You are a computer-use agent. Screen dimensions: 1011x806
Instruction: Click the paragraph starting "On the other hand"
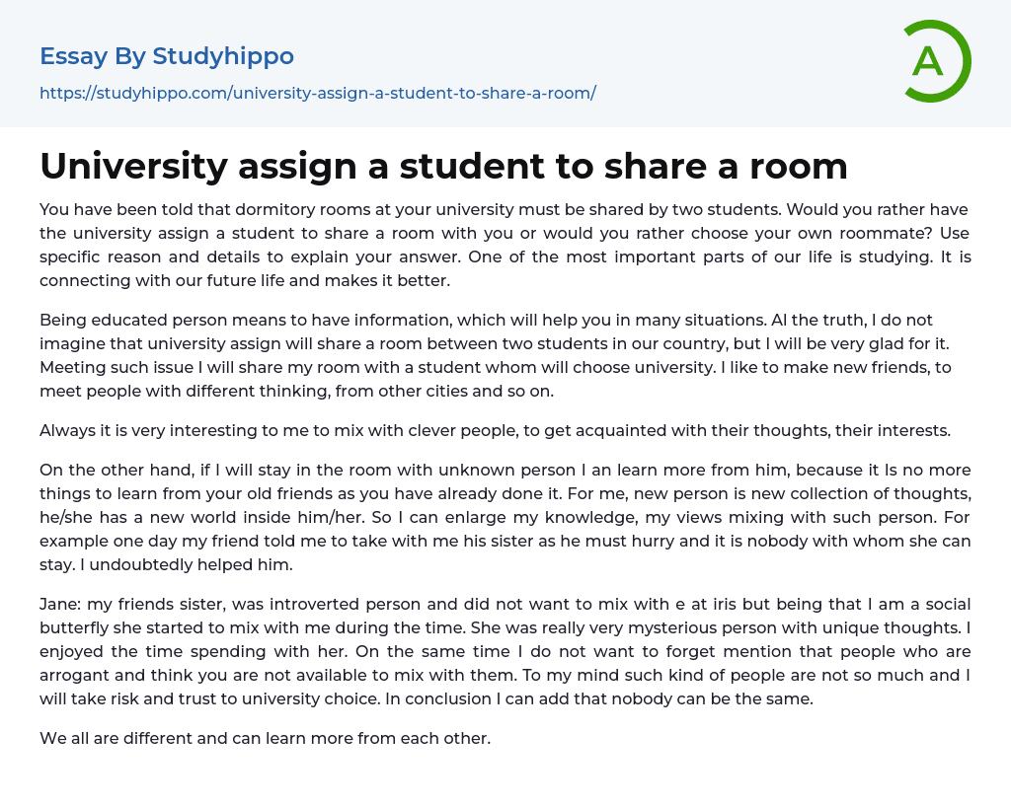[x=505, y=517]
